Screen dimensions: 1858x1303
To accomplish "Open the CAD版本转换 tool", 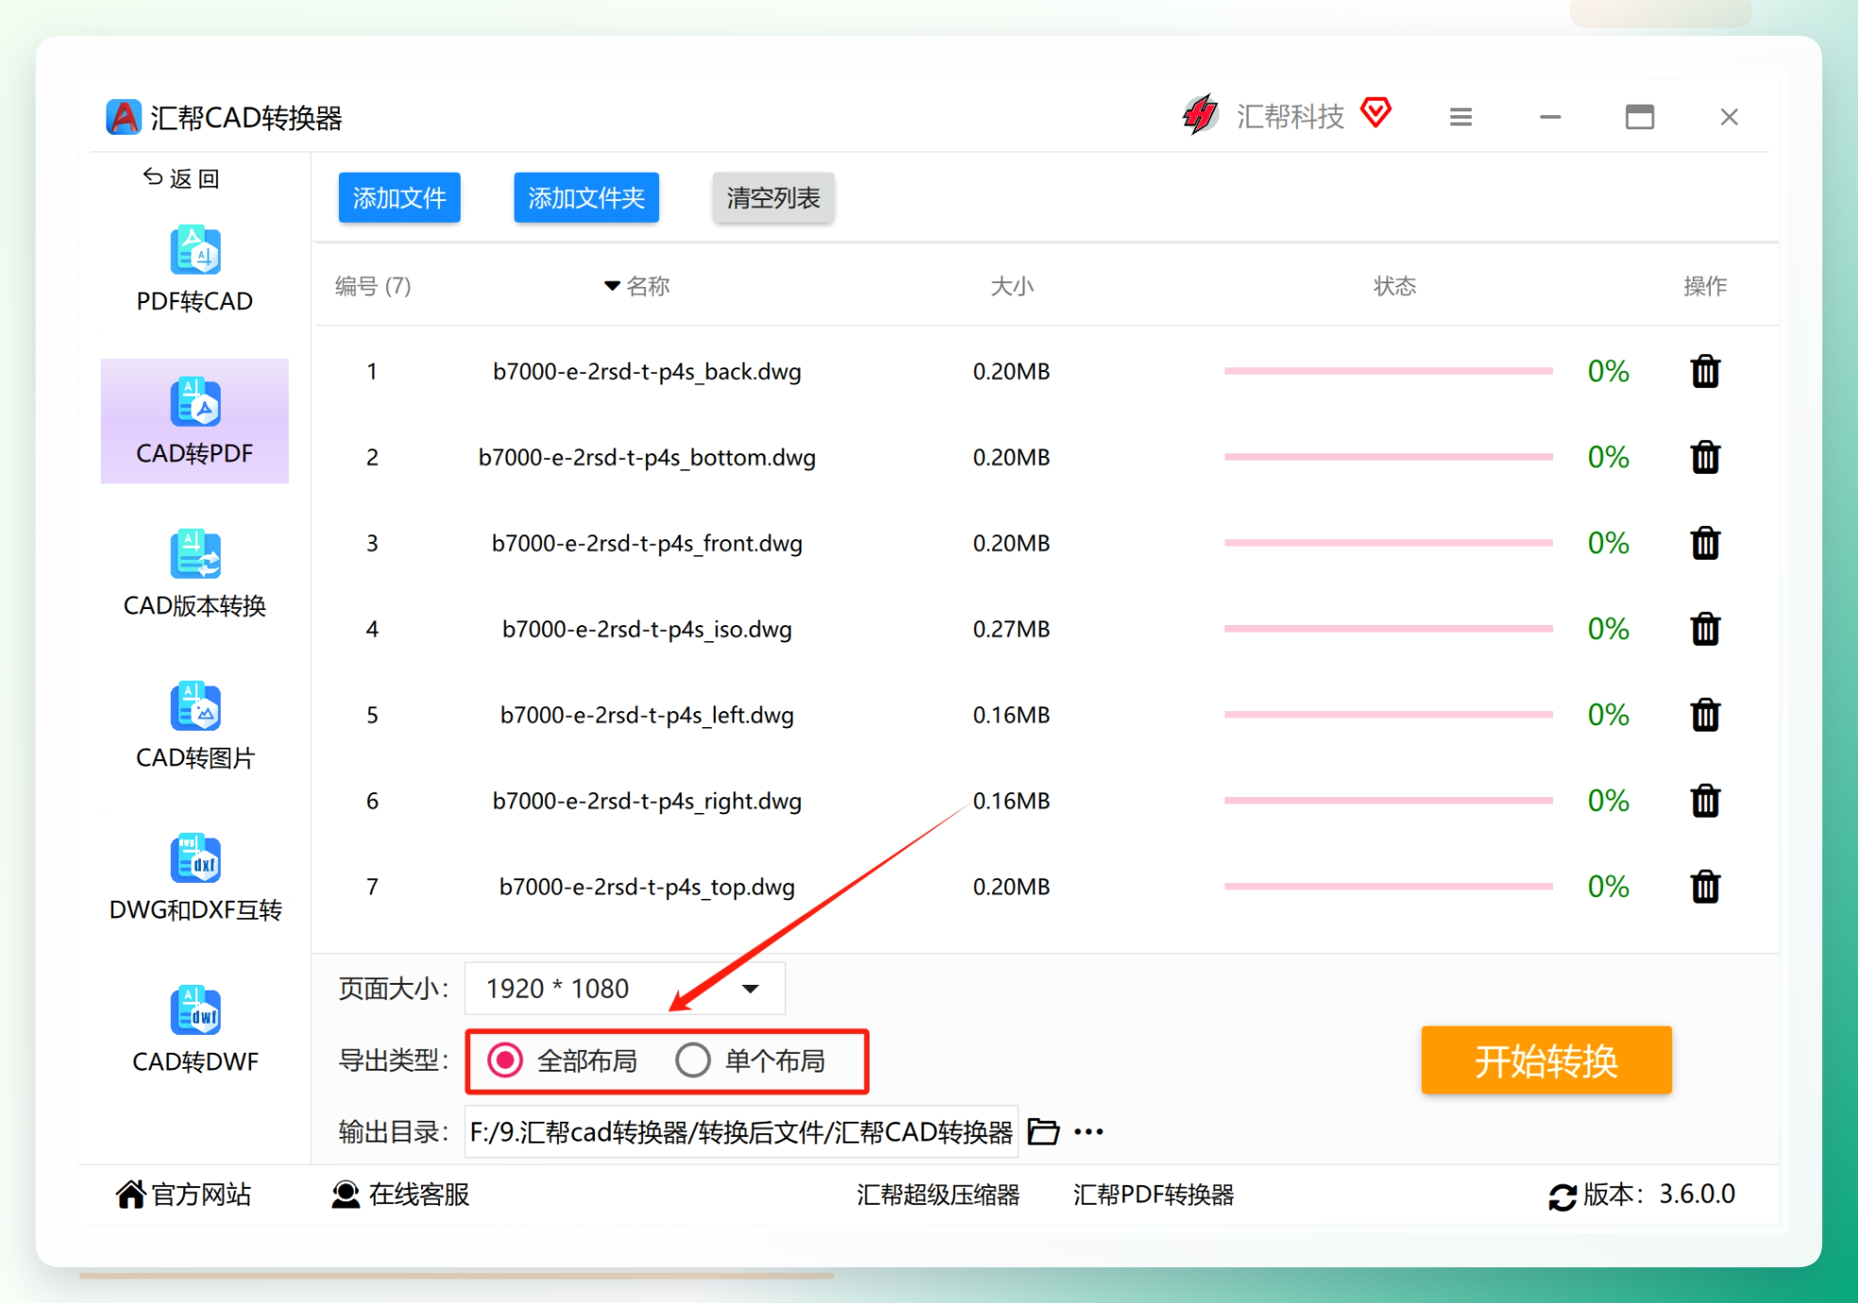I will 194,574.
